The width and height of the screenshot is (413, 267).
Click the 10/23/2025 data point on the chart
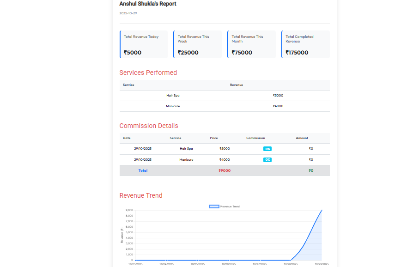point(135,261)
